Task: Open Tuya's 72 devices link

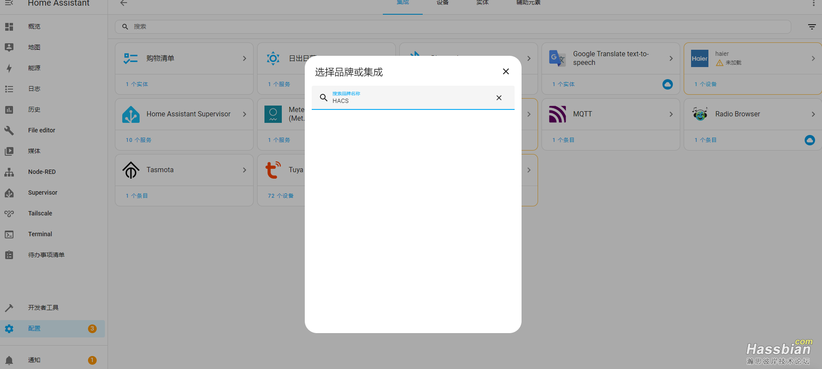Action: tap(281, 196)
